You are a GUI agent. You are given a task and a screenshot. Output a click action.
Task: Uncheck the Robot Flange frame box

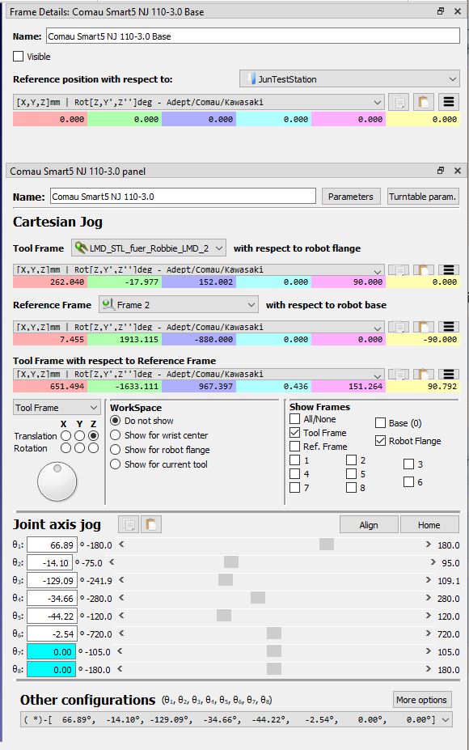[x=381, y=440]
